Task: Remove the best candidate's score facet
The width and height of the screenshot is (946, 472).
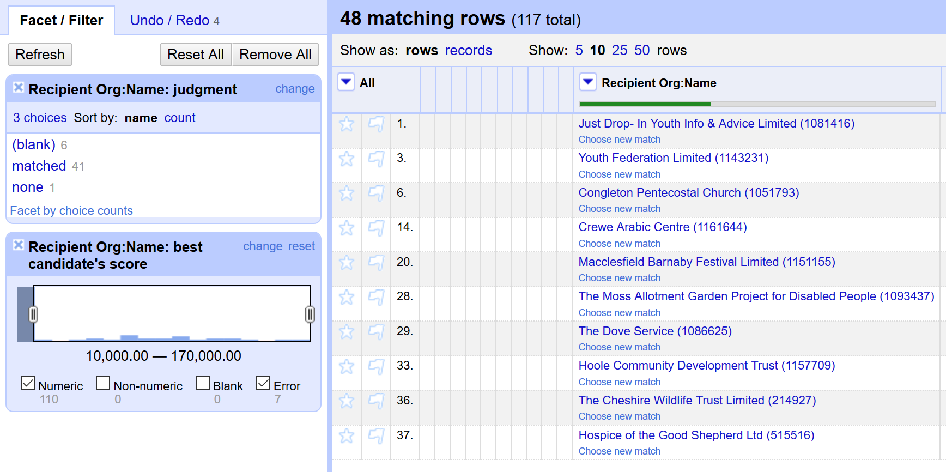Action: [19, 245]
